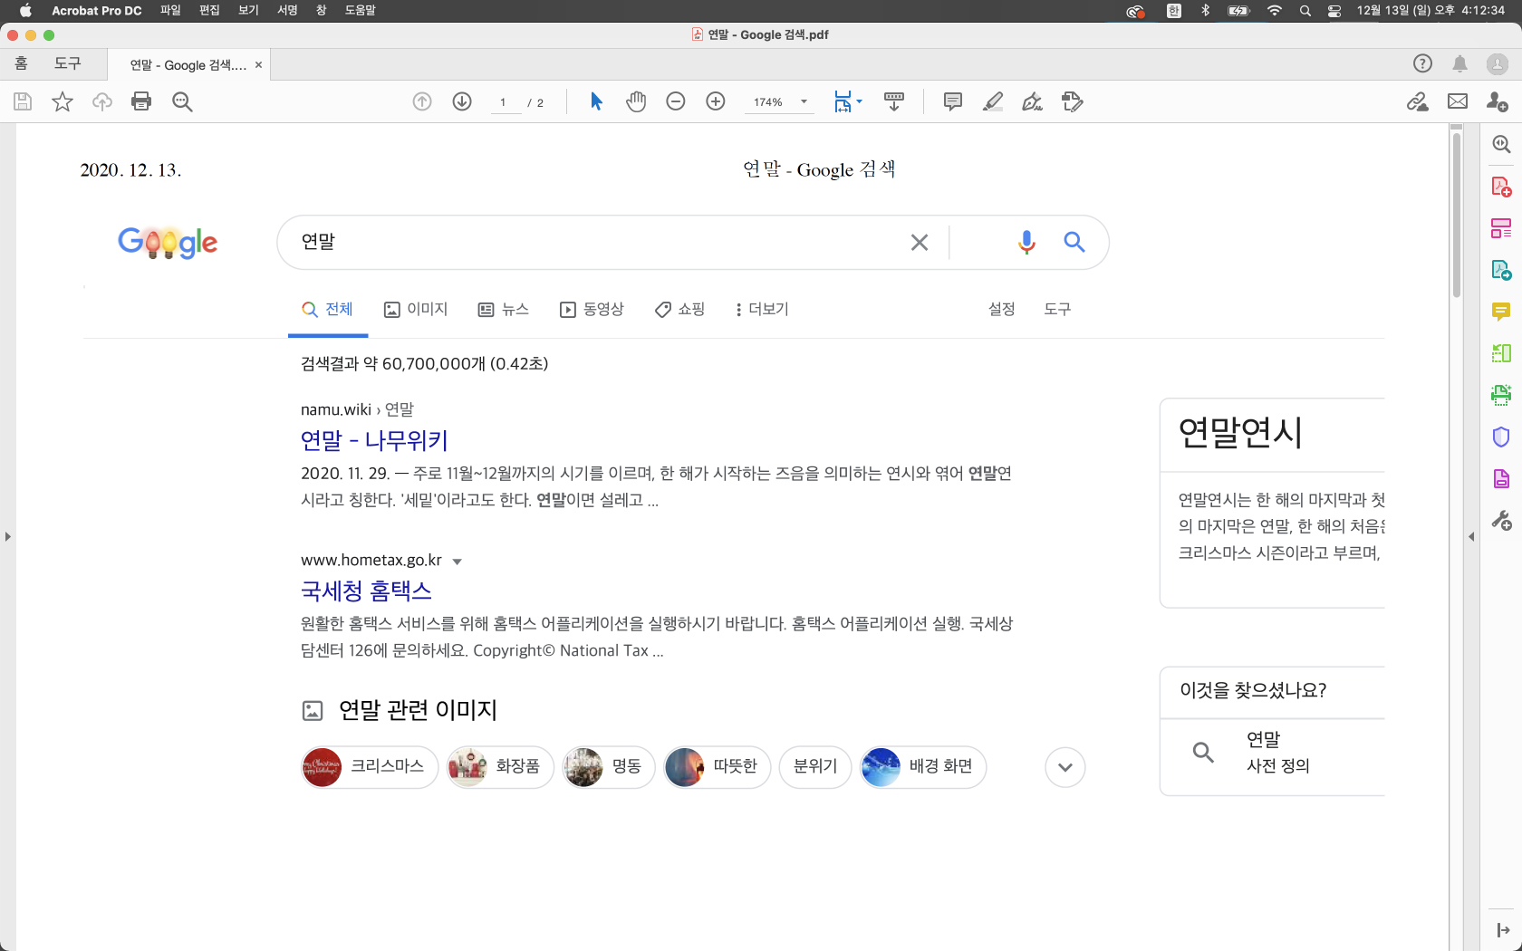Add a comment sticky note
This screenshot has height=951, width=1522.
coord(953,101)
